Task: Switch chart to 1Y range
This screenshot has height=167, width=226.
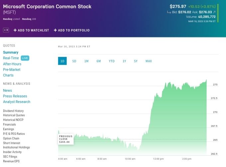Action: click(x=124, y=61)
